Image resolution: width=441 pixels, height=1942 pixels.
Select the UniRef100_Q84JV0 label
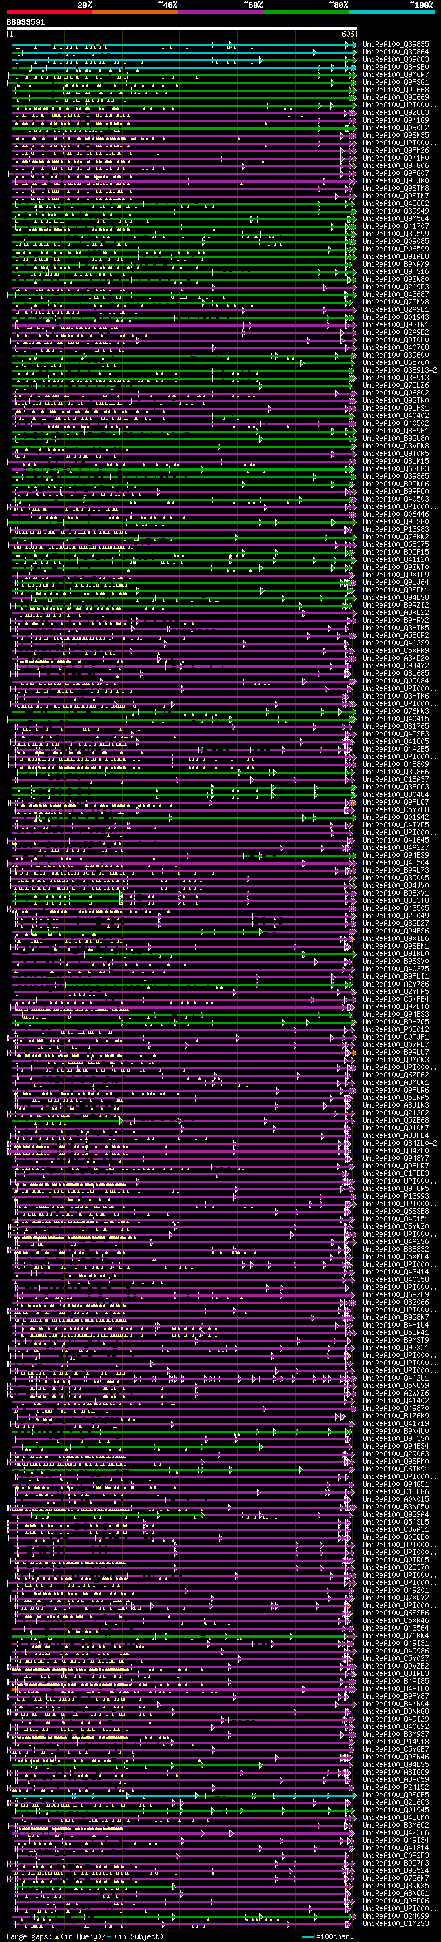(396, 885)
